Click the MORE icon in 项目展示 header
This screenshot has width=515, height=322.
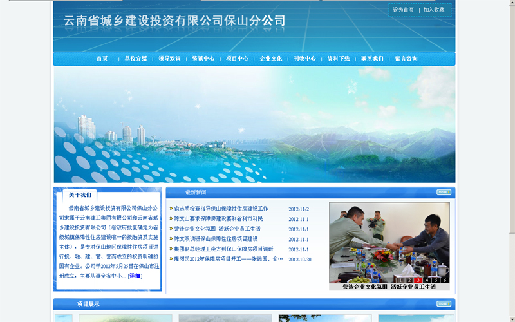click(444, 304)
